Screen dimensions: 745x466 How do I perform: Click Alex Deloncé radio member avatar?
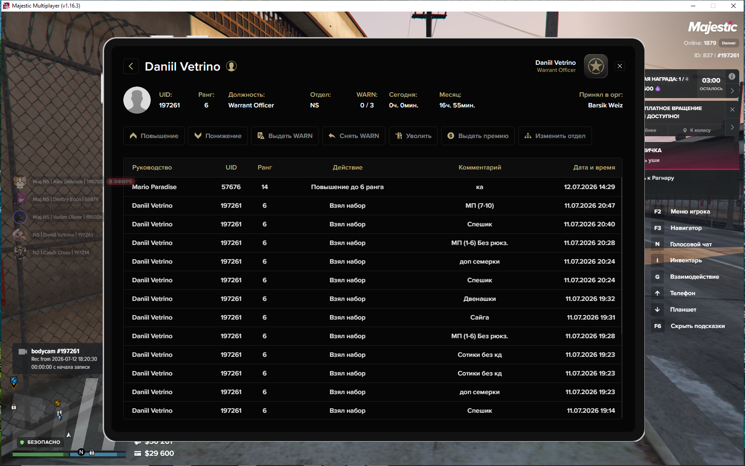click(20, 182)
